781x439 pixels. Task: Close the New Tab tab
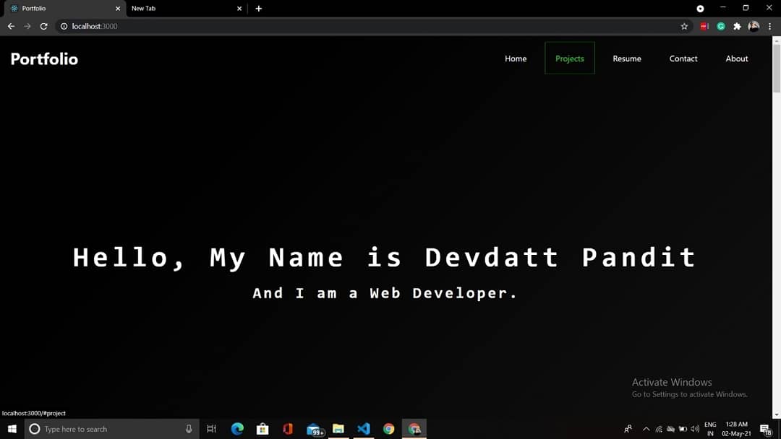point(239,9)
